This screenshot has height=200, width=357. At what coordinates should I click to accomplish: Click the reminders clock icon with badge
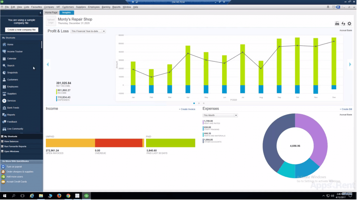click(336, 7)
